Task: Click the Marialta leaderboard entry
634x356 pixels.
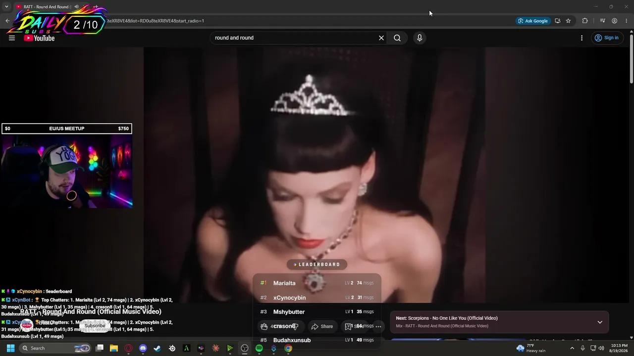Action: [317, 283]
